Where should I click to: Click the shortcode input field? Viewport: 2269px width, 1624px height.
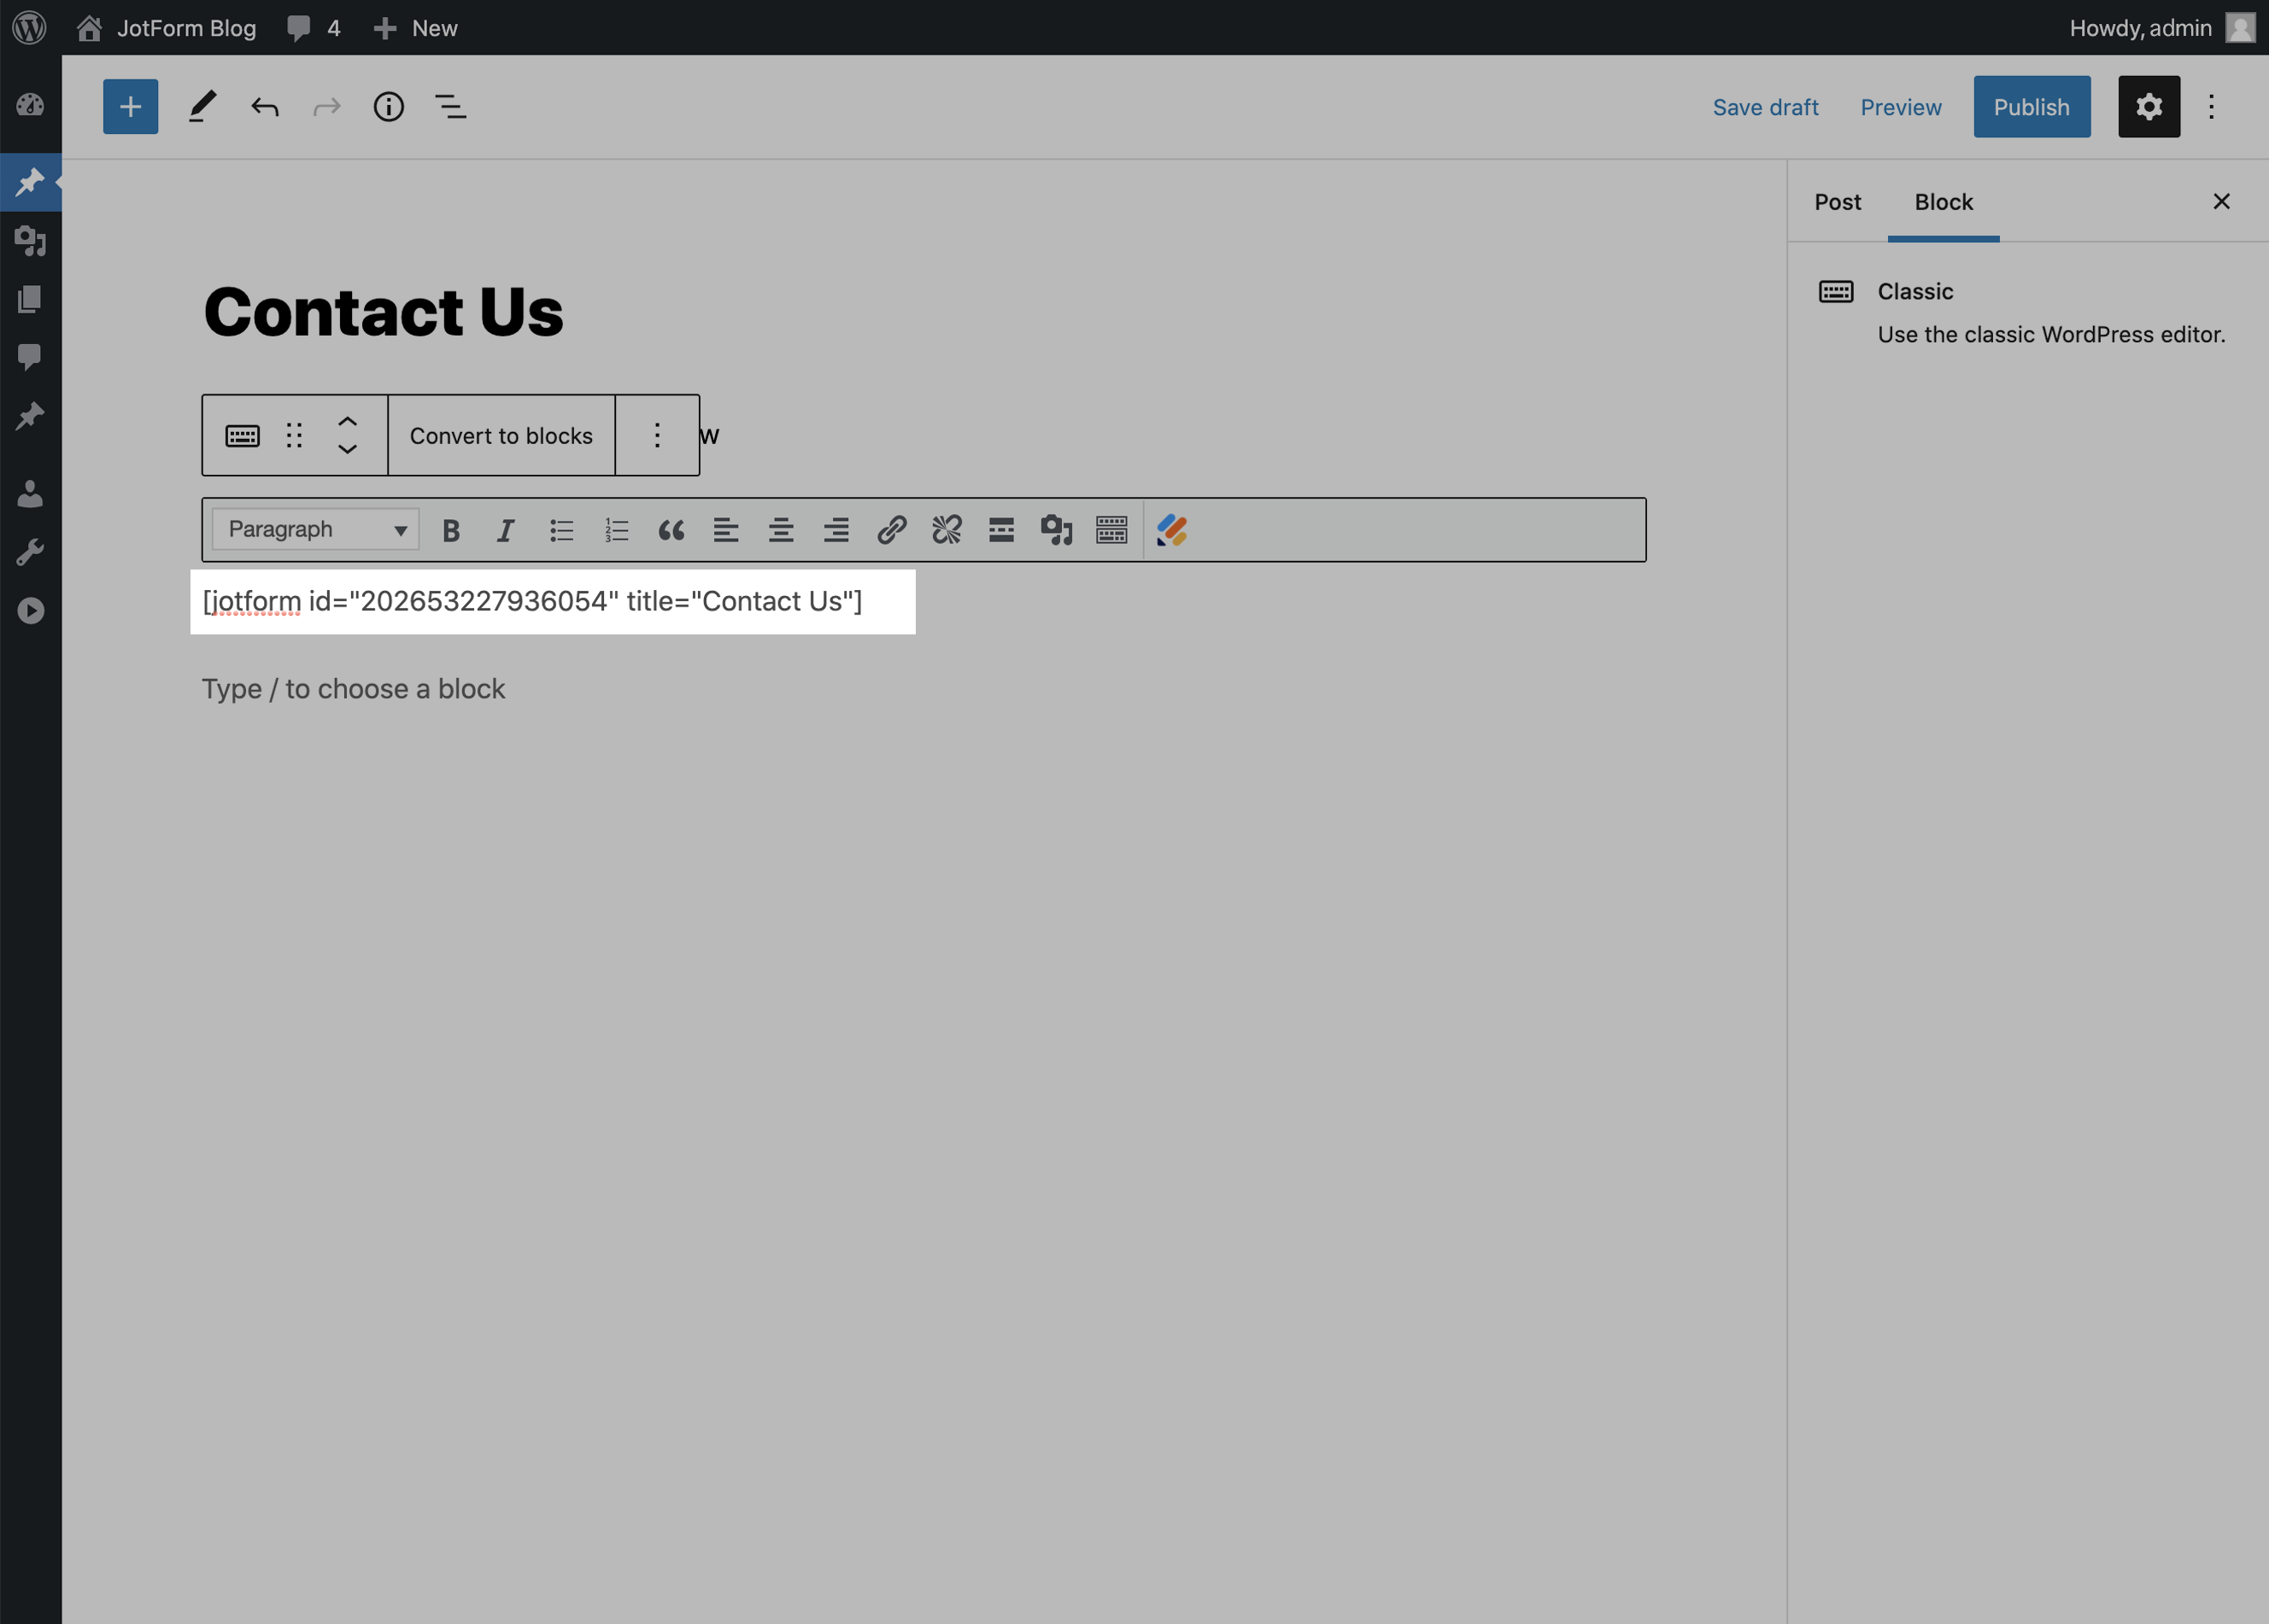click(552, 601)
